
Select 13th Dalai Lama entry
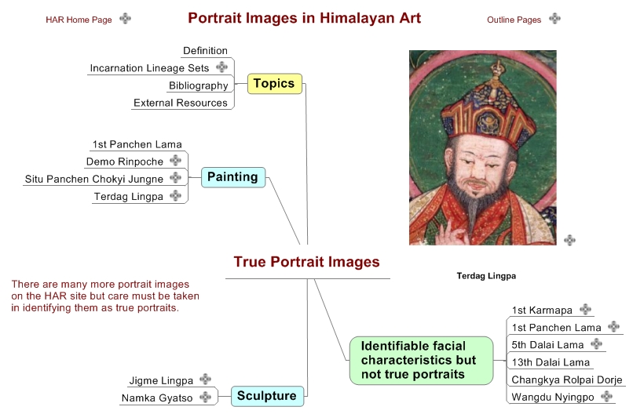point(551,362)
